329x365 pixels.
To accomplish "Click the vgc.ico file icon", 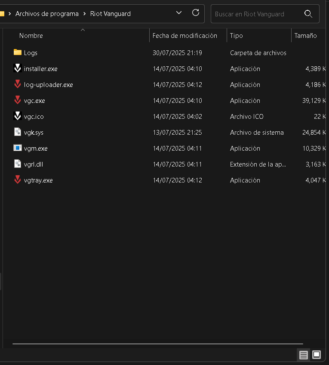I will tap(18, 116).
